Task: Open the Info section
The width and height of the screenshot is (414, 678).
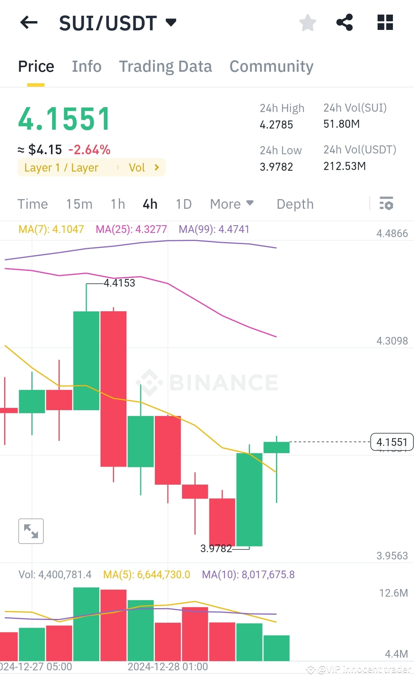Action: point(86,66)
